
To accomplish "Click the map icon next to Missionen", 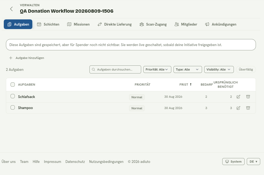I will [69, 24].
